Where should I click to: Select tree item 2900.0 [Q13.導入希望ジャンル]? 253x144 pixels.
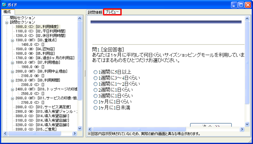pyautogui.click(x=46, y=112)
